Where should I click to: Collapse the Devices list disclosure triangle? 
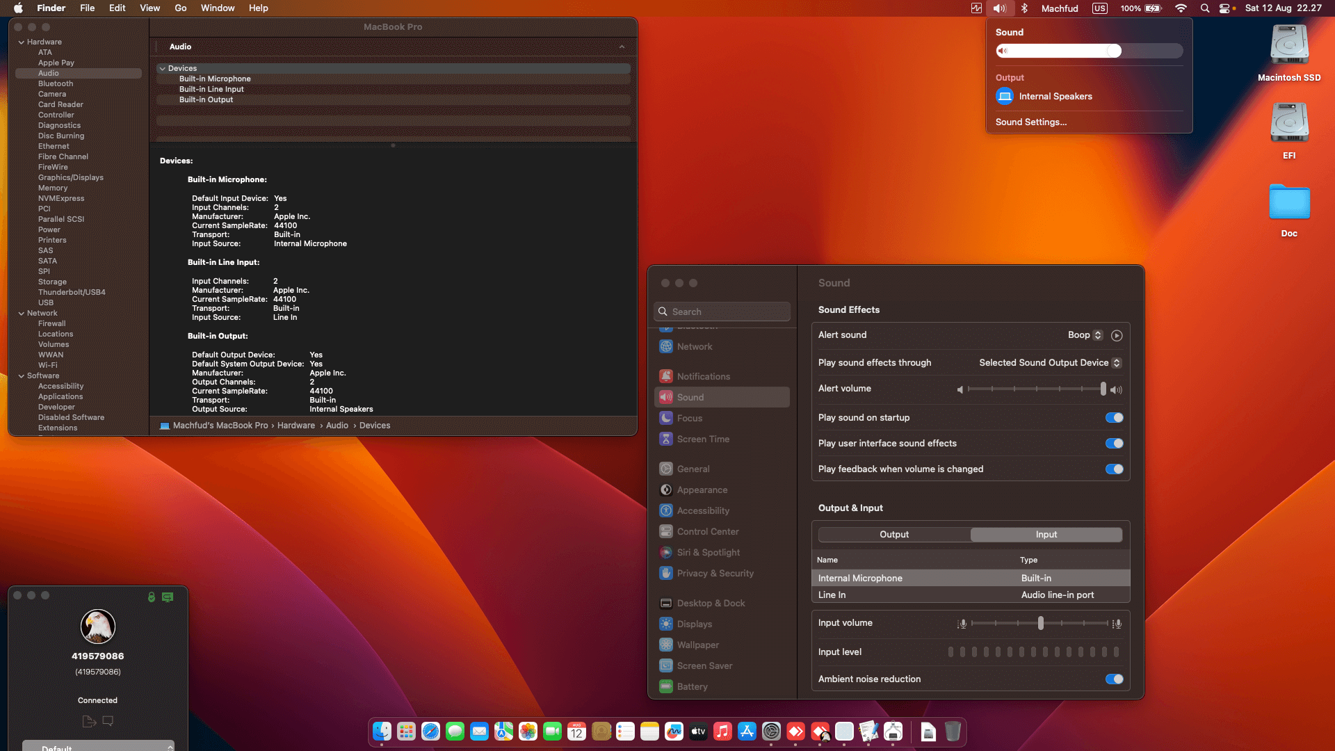[x=162, y=69]
